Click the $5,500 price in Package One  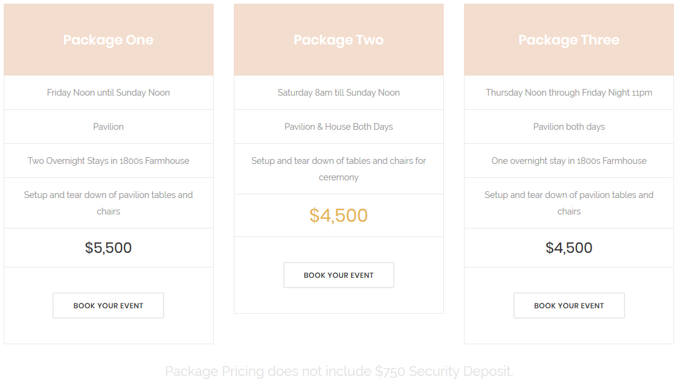[109, 247]
